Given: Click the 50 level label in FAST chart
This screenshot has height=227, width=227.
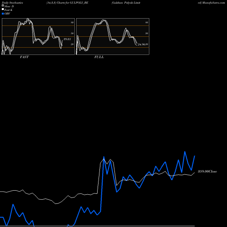Looking at the screenshot, I should 72,33.
